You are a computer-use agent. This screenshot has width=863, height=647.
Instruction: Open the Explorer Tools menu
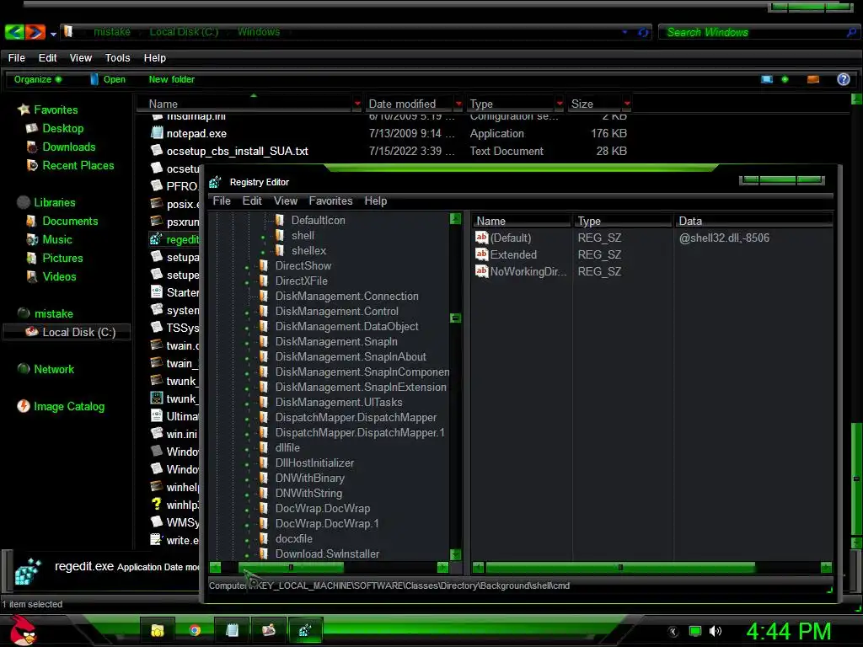pyautogui.click(x=118, y=58)
